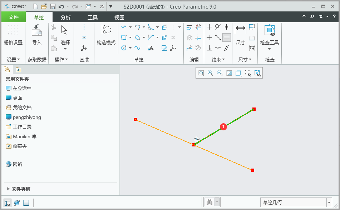
Task: Pick the Chamfer sketch tool
Action: click(151, 37)
